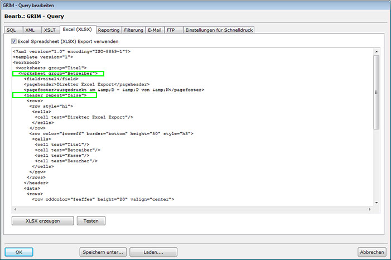
Task: Open the Filterung tab
Action: coord(133,30)
